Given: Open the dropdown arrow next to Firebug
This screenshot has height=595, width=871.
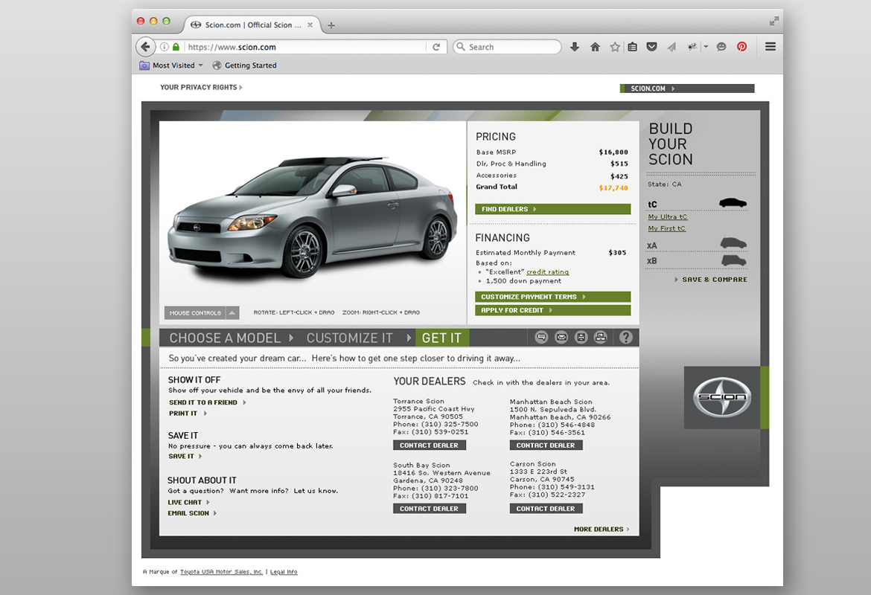Looking at the screenshot, I should pos(706,47).
